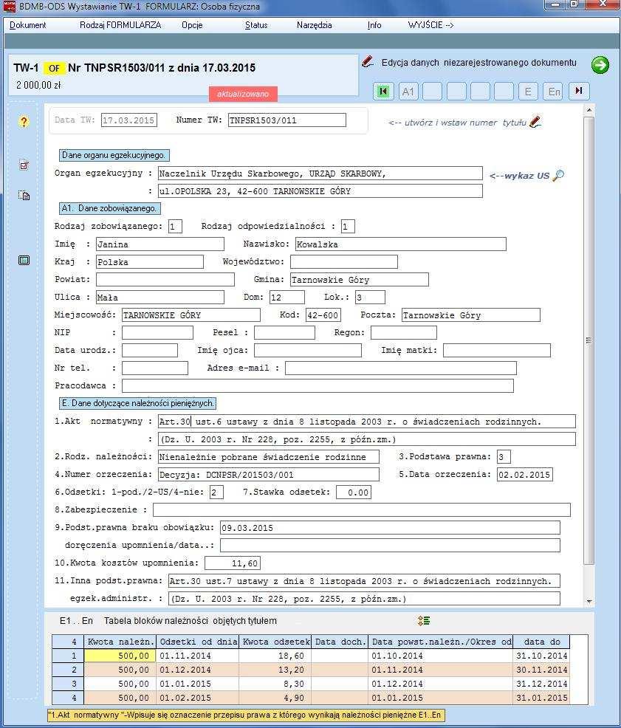Click the yellow question mark help icon
The width and height of the screenshot is (621, 728).
(24, 122)
